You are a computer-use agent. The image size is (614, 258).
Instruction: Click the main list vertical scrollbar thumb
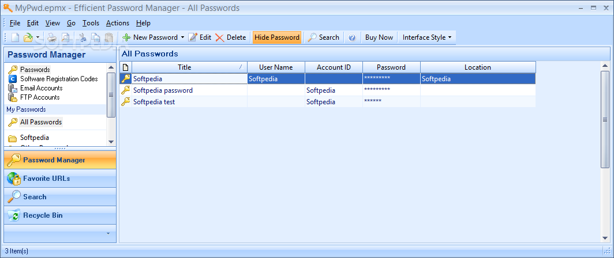[x=605, y=119]
